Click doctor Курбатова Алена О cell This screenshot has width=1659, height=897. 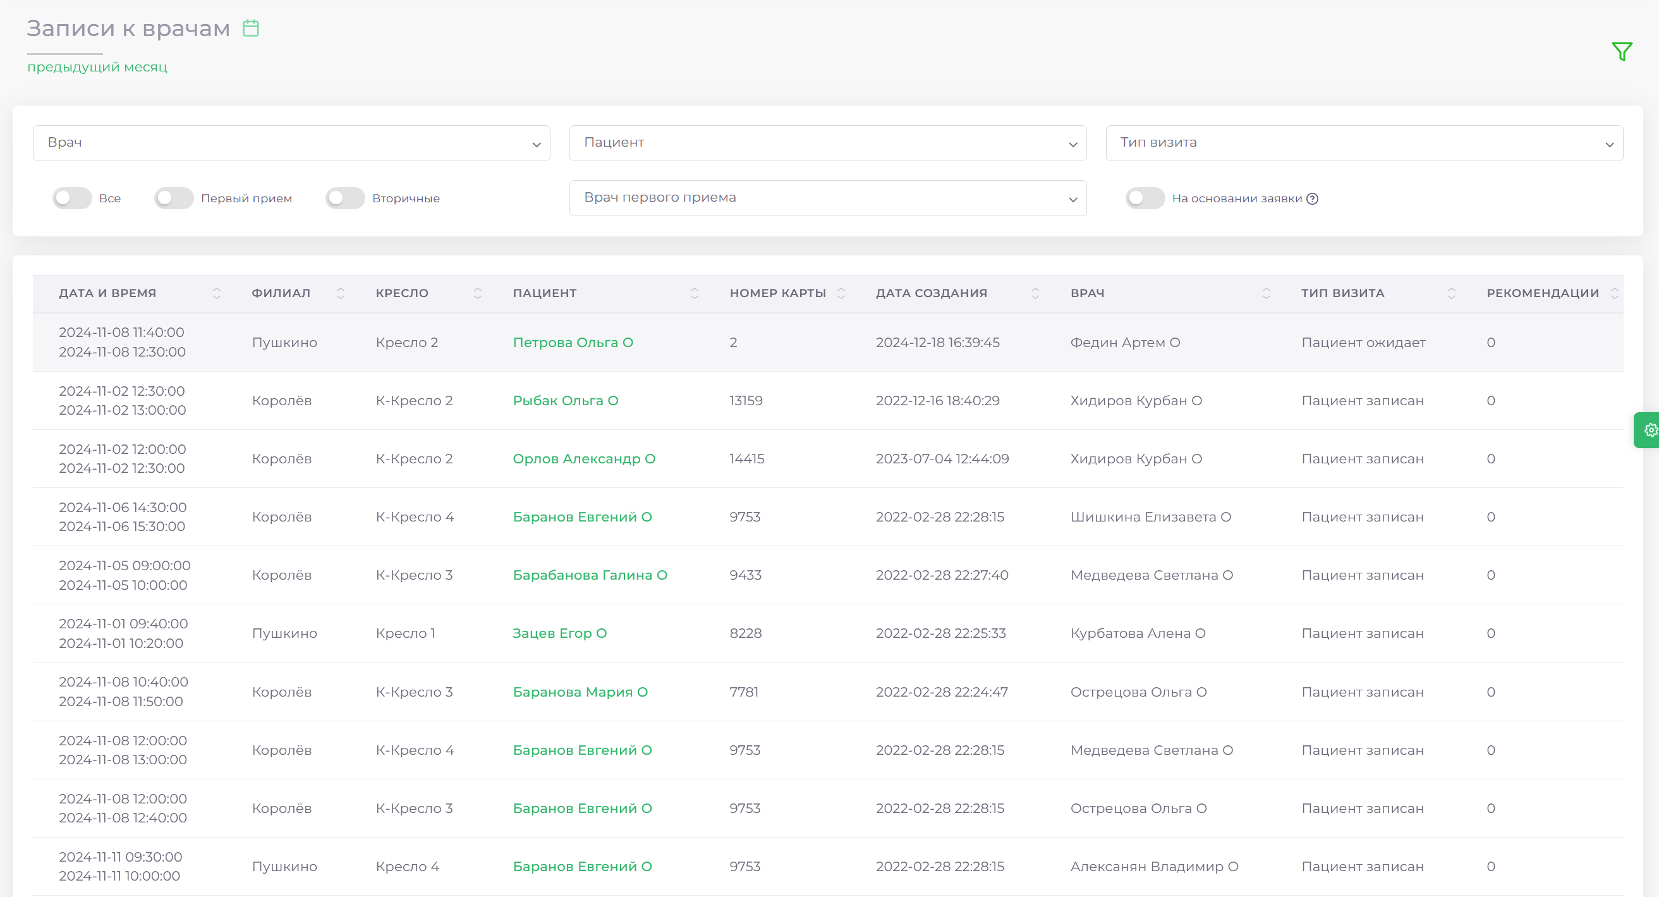point(1138,633)
